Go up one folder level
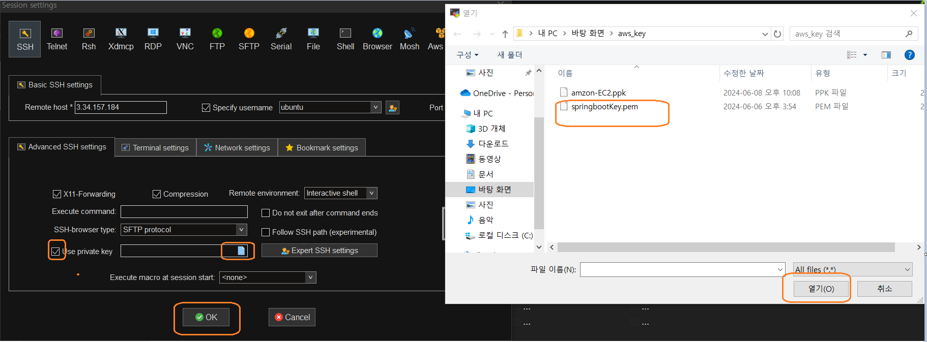 click(x=505, y=34)
